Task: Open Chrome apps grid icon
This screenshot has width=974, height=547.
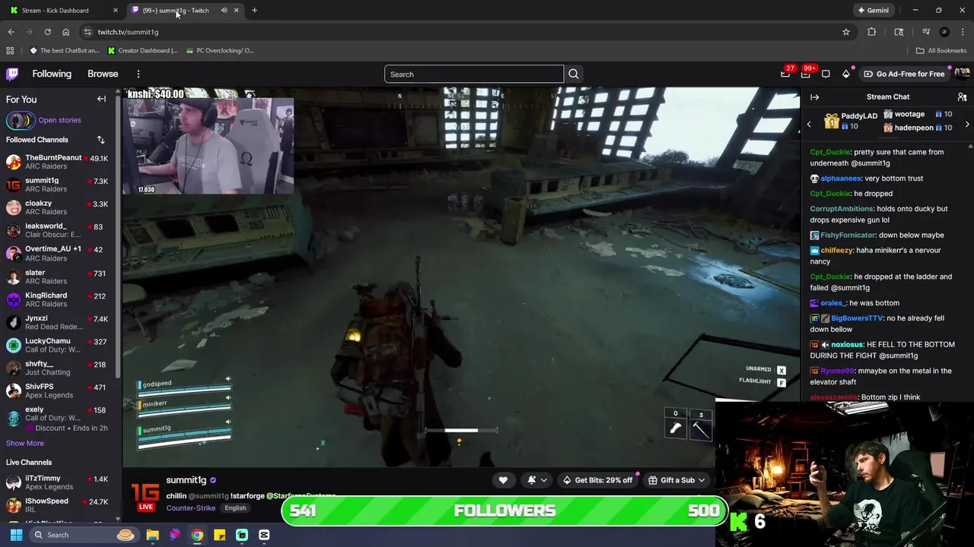Action: click(x=10, y=51)
